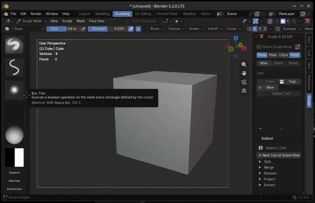Screen dimensions: 315x203
Task: Click the pan hand viewport icon
Action: (x=244, y=73)
